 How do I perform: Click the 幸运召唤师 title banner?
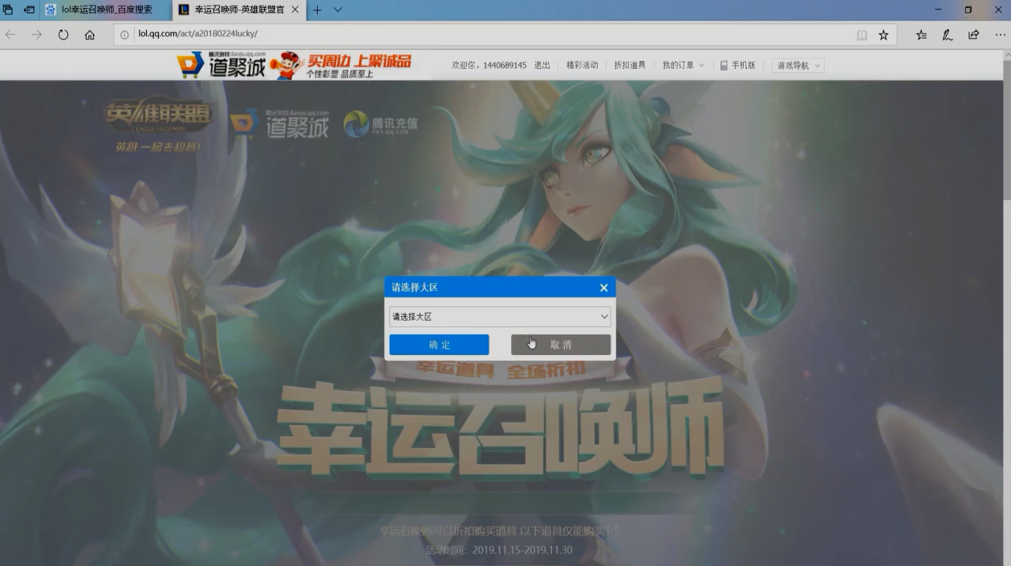[x=500, y=428]
